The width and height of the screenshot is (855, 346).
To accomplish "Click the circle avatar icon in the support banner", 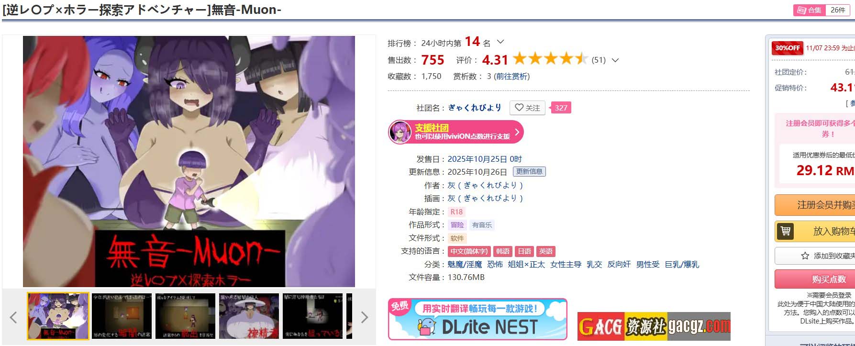I will pos(400,132).
